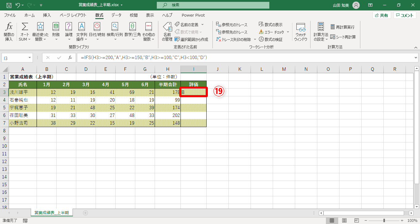420x224 pixels.
Task: Switch to Page Layout (ページ レイアウト) tab
Action: tap(73, 15)
